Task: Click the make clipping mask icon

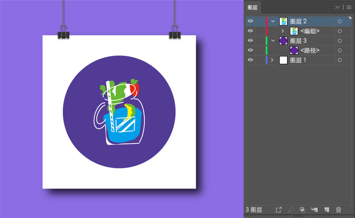Action: (303, 210)
